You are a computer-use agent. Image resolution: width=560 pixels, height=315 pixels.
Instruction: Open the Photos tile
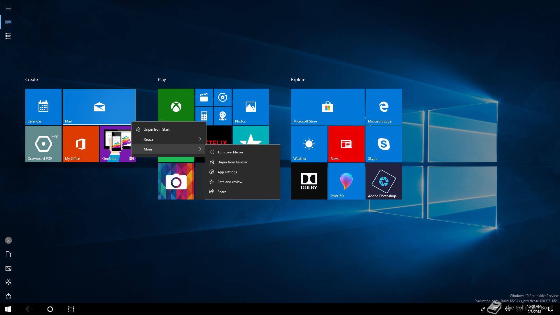coord(251,107)
